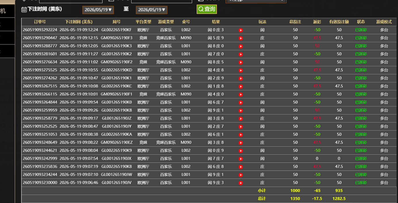Play replay for order 260519093235836

241,167
